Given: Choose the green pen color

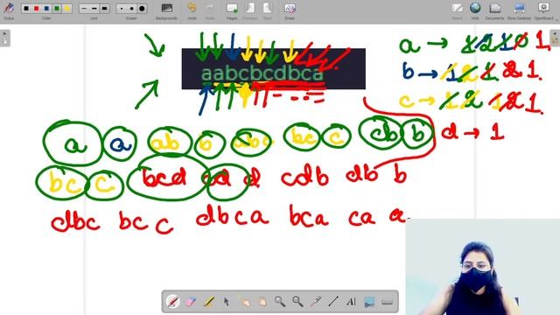Looking at the screenshot, I should tap(56, 9).
